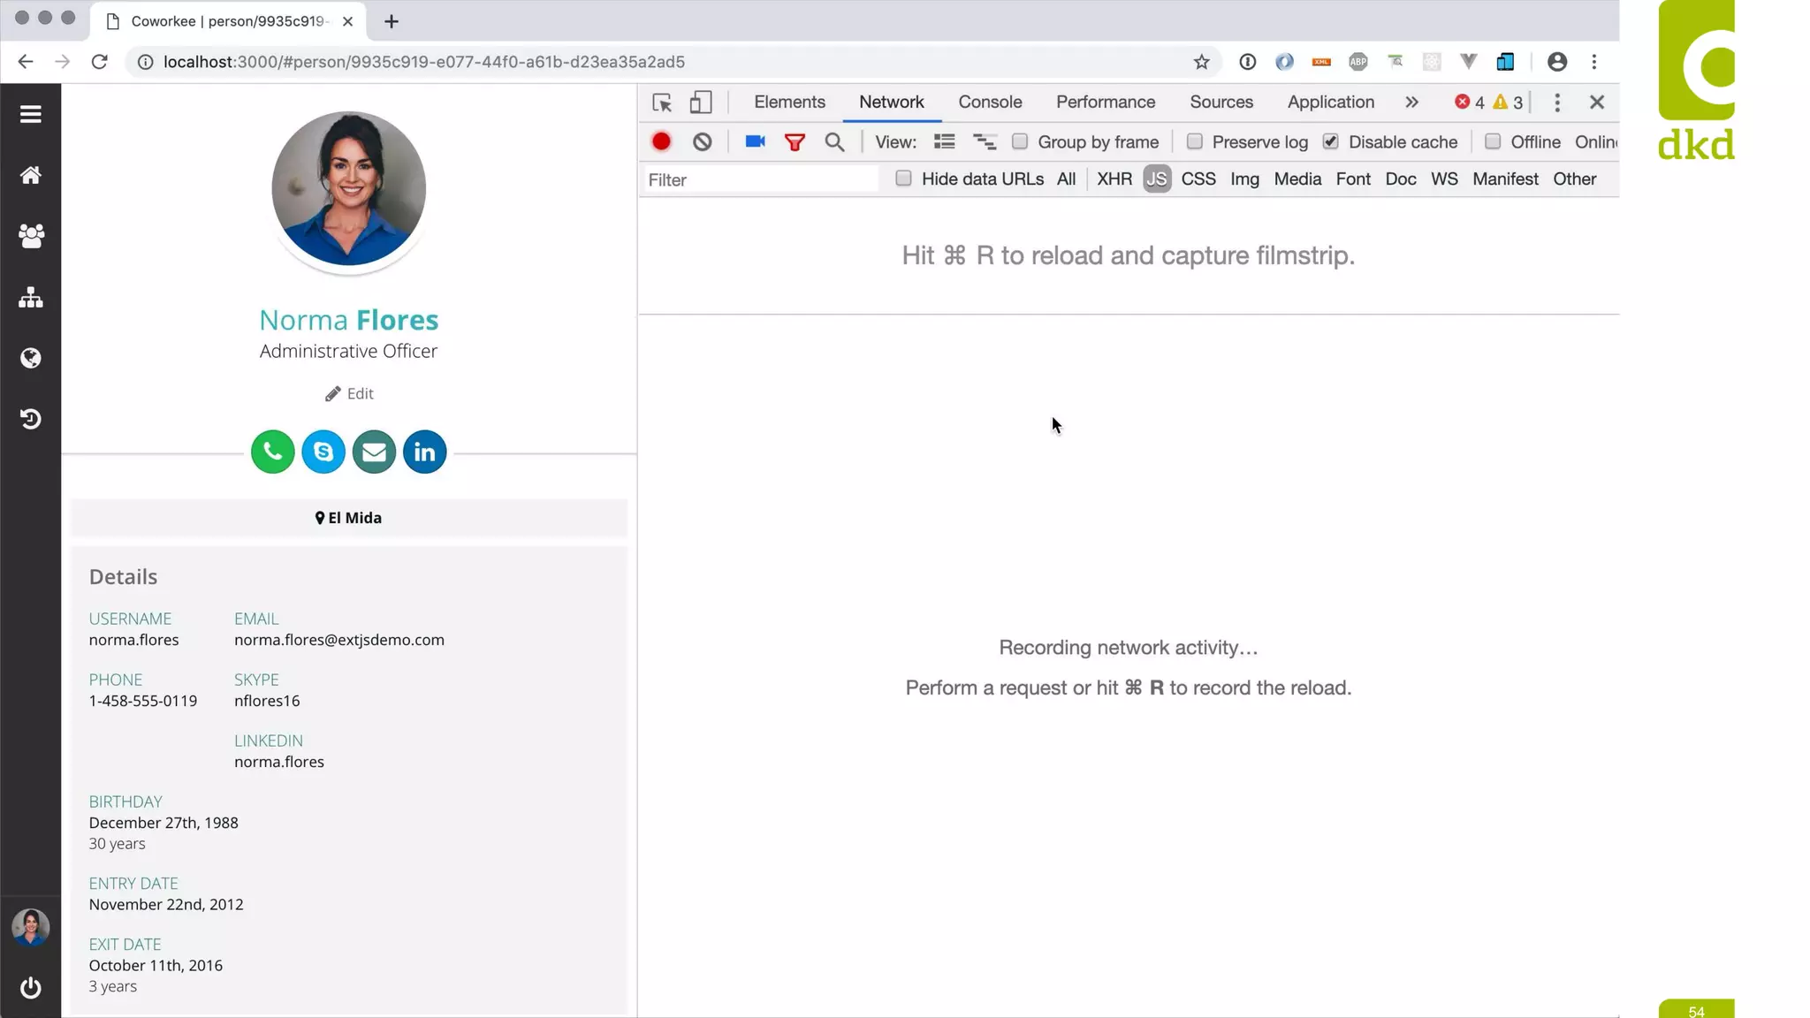Image resolution: width=1810 pixels, height=1018 pixels.
Task: Select the XHR filter type
Action: (x=1114, y=179)
